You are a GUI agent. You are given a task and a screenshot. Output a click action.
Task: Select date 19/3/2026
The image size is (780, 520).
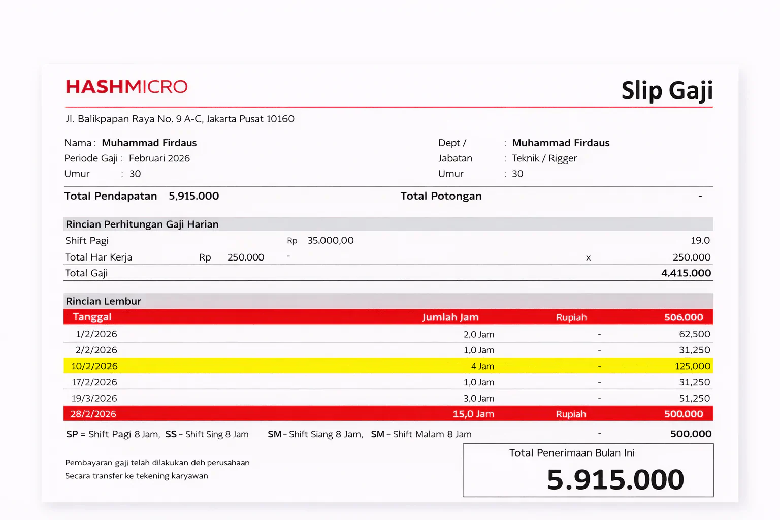click(94, 399)
